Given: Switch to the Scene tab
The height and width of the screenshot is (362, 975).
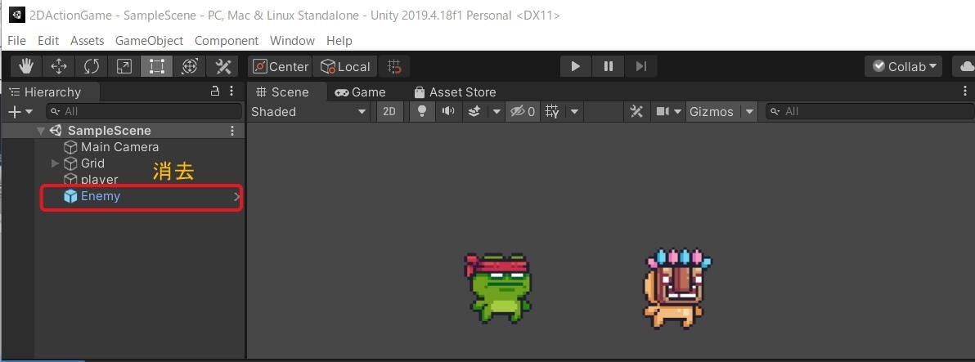Looking at the screenshot, I should pyautogui.click(x=283, y=92).
